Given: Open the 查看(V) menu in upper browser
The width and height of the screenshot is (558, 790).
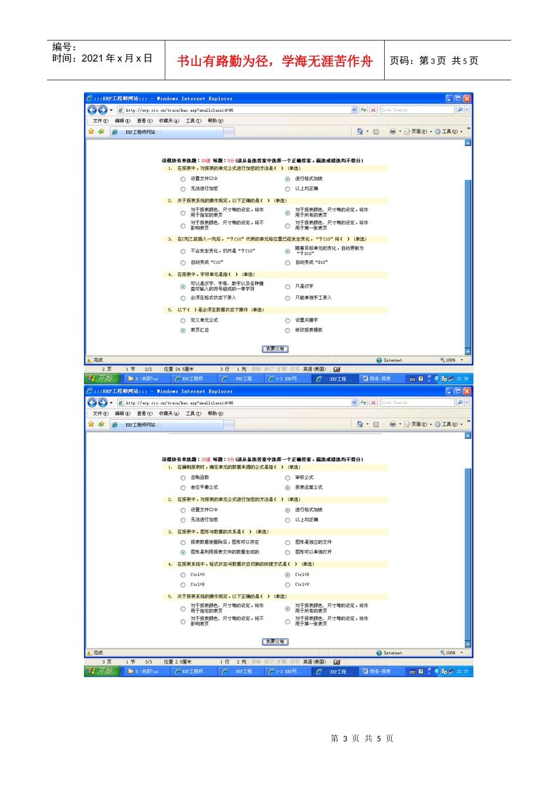Looking at the screenshot, I should click(x=144, y=121).
